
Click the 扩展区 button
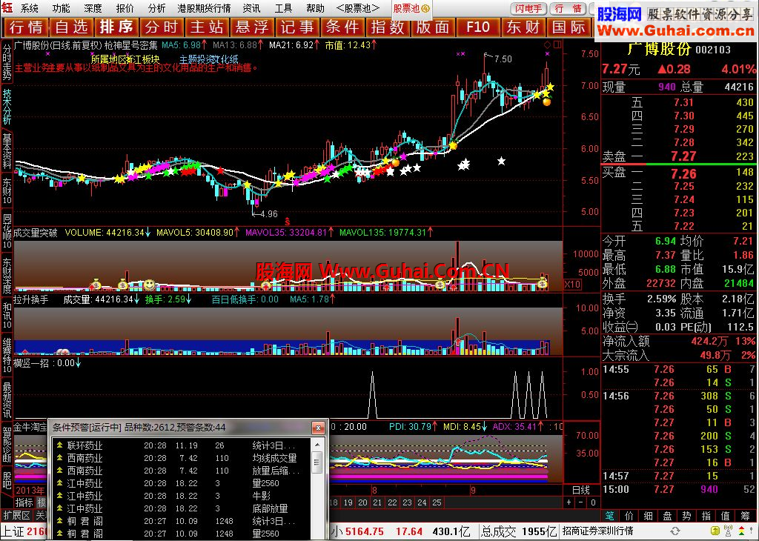(17, 515)
